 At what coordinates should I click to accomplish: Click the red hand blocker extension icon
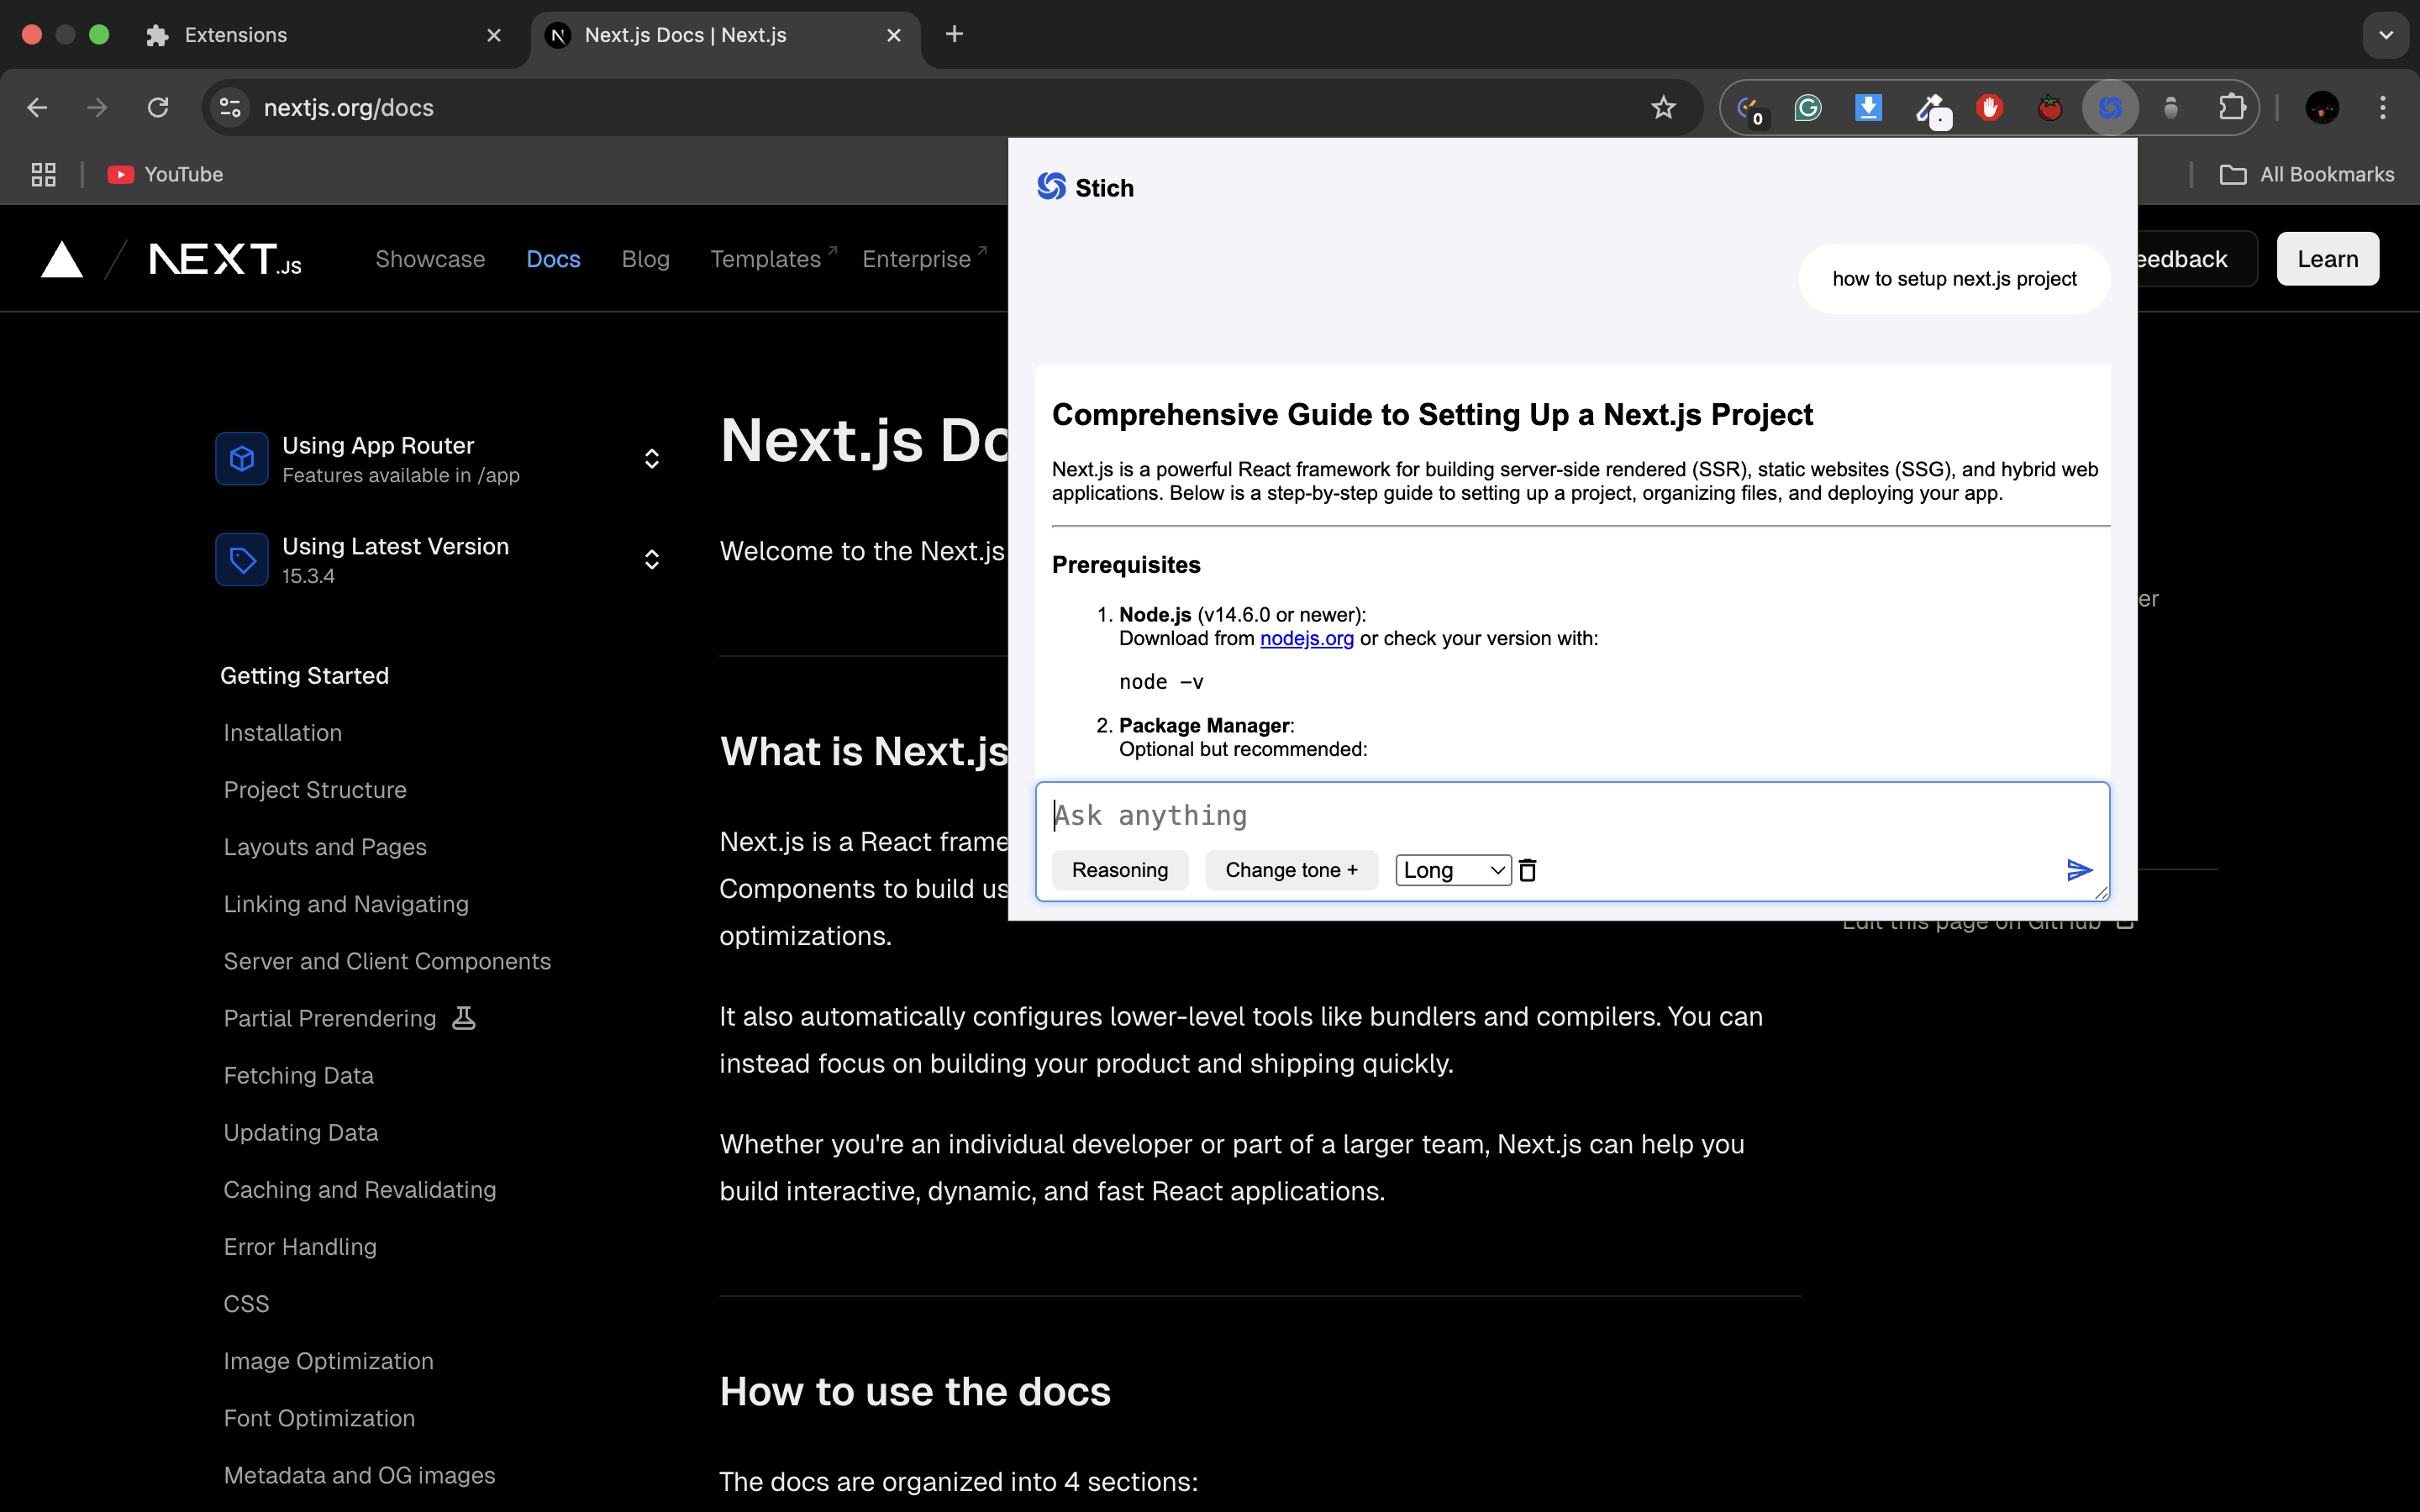[1989, 107]
